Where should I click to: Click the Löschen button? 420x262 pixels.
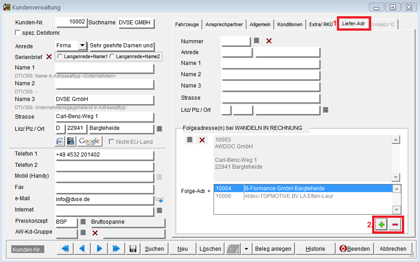coord(210,249)
